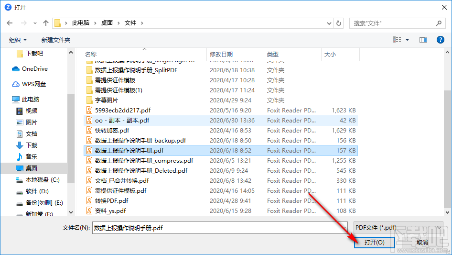This screenshot has height=255, width=452.
Task: Open 音乐 library in sidebar
Action: tap(27, 157)
